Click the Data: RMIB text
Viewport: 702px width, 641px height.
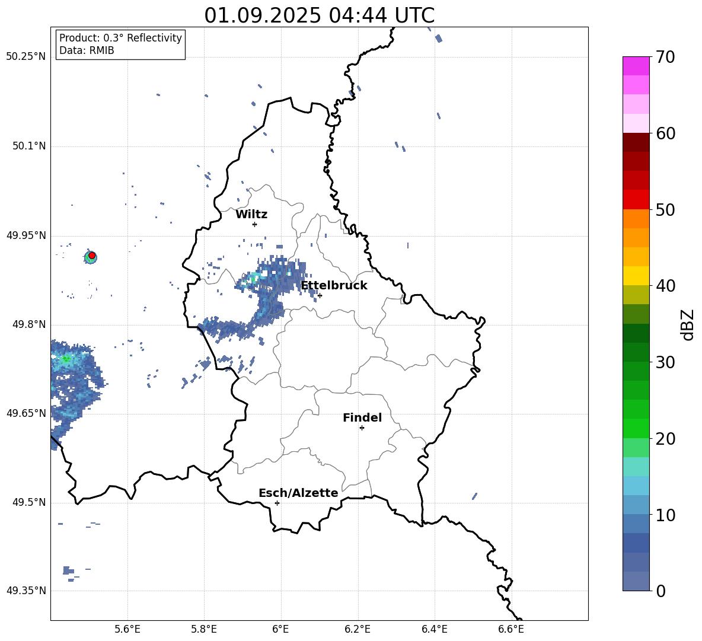[87, 50]
